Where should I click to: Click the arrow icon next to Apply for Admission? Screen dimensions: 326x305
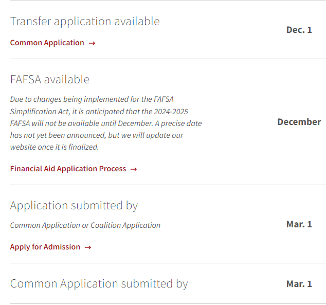88,247
